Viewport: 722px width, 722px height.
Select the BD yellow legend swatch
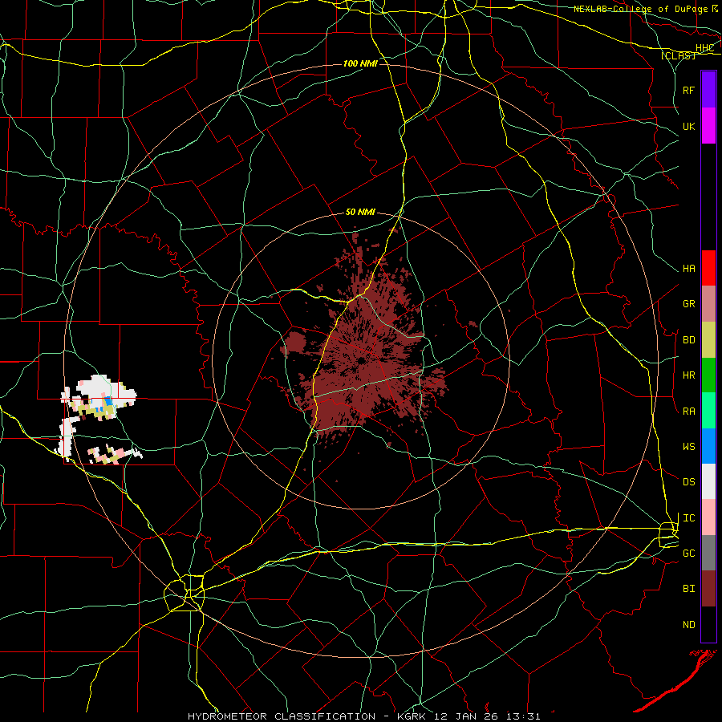(708, 340)
